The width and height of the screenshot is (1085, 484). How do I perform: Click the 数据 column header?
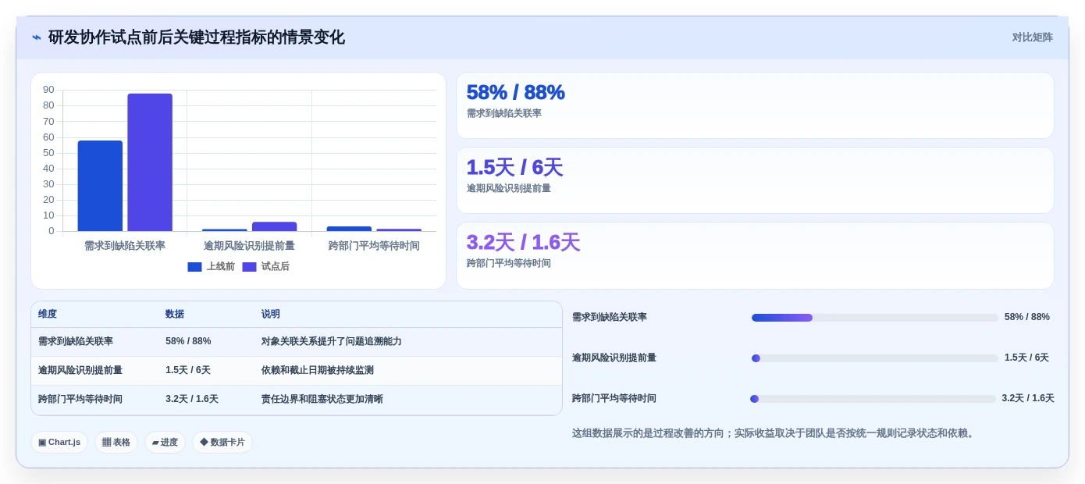point(175,314)
